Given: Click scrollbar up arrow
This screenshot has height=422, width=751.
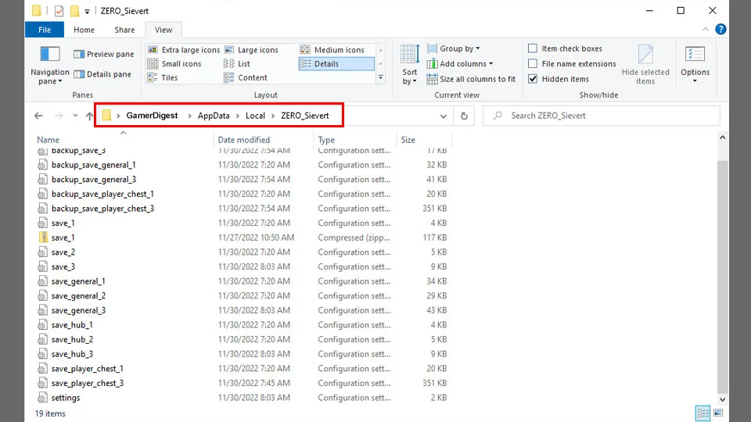Looking at the screenshot, I should [x=722, y=138].
